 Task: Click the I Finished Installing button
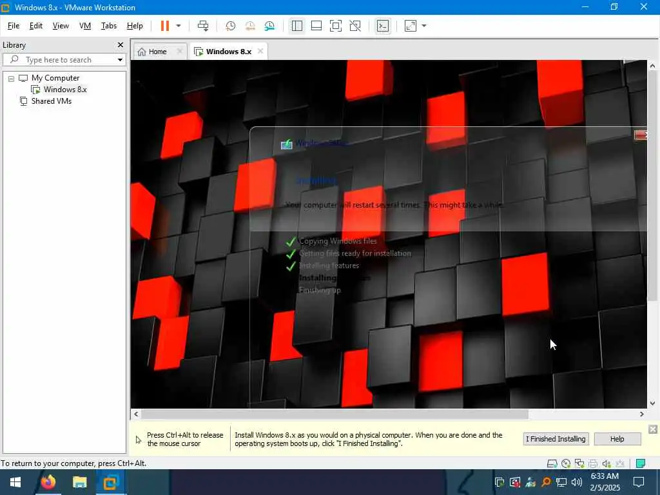[x=556, y=438]
